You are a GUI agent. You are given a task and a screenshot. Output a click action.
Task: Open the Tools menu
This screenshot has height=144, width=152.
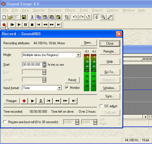click(84, 10)
